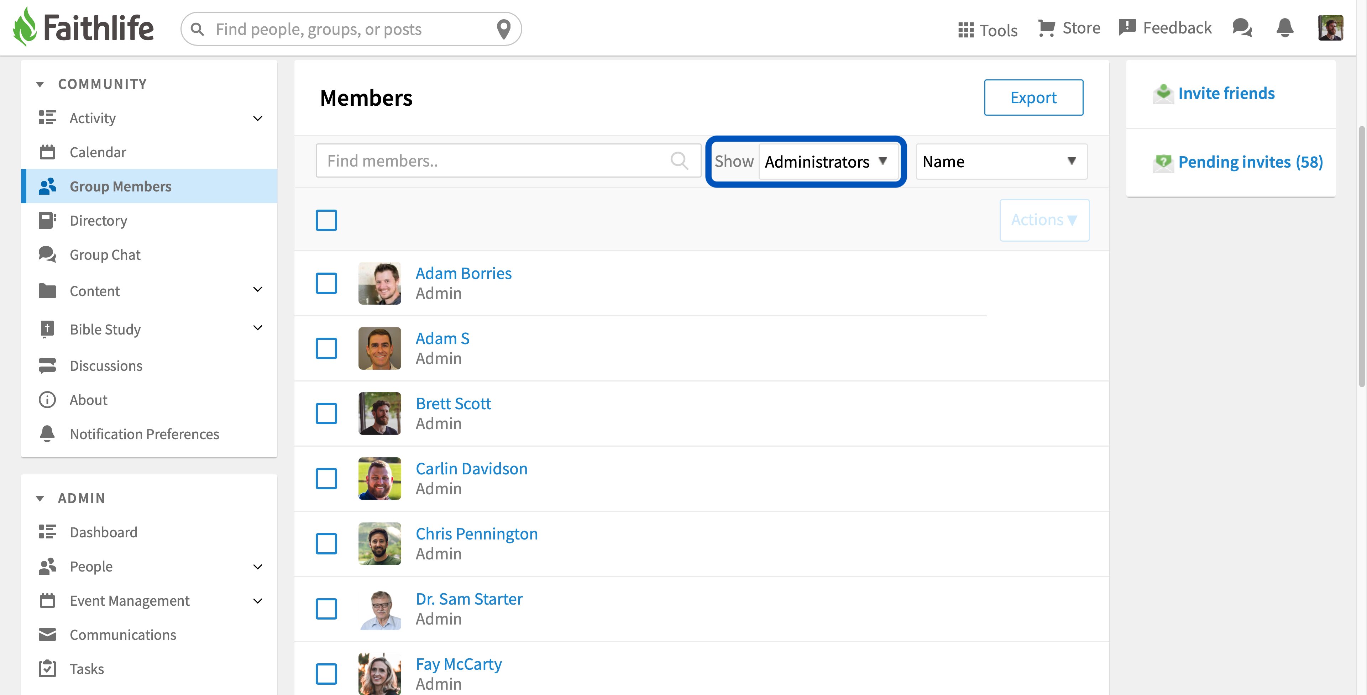Collapse the Admin section

click(40, 498)
